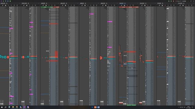The width and height of the screenshot is (195, 109).
Task: Click the lock-shaped icon in the sixth panel toolbar
Action: 106,5
